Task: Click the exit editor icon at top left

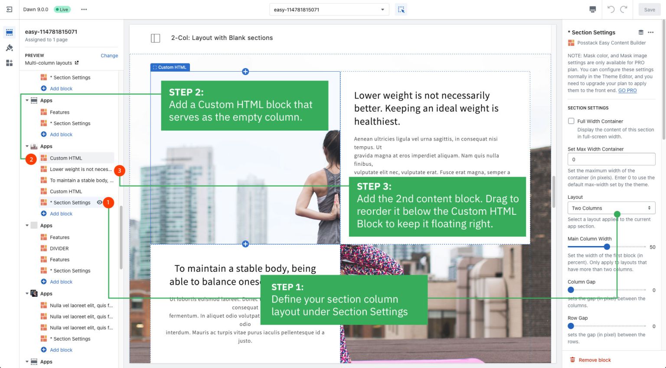Action: click(9, 10)
